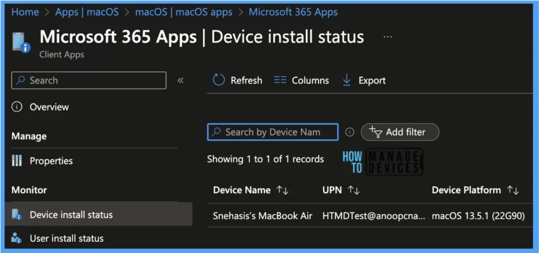This screenshot has height=253, width=539.
Task: Click the Monitor section heading
Action: pyautogui.click(x=29, y=190)
